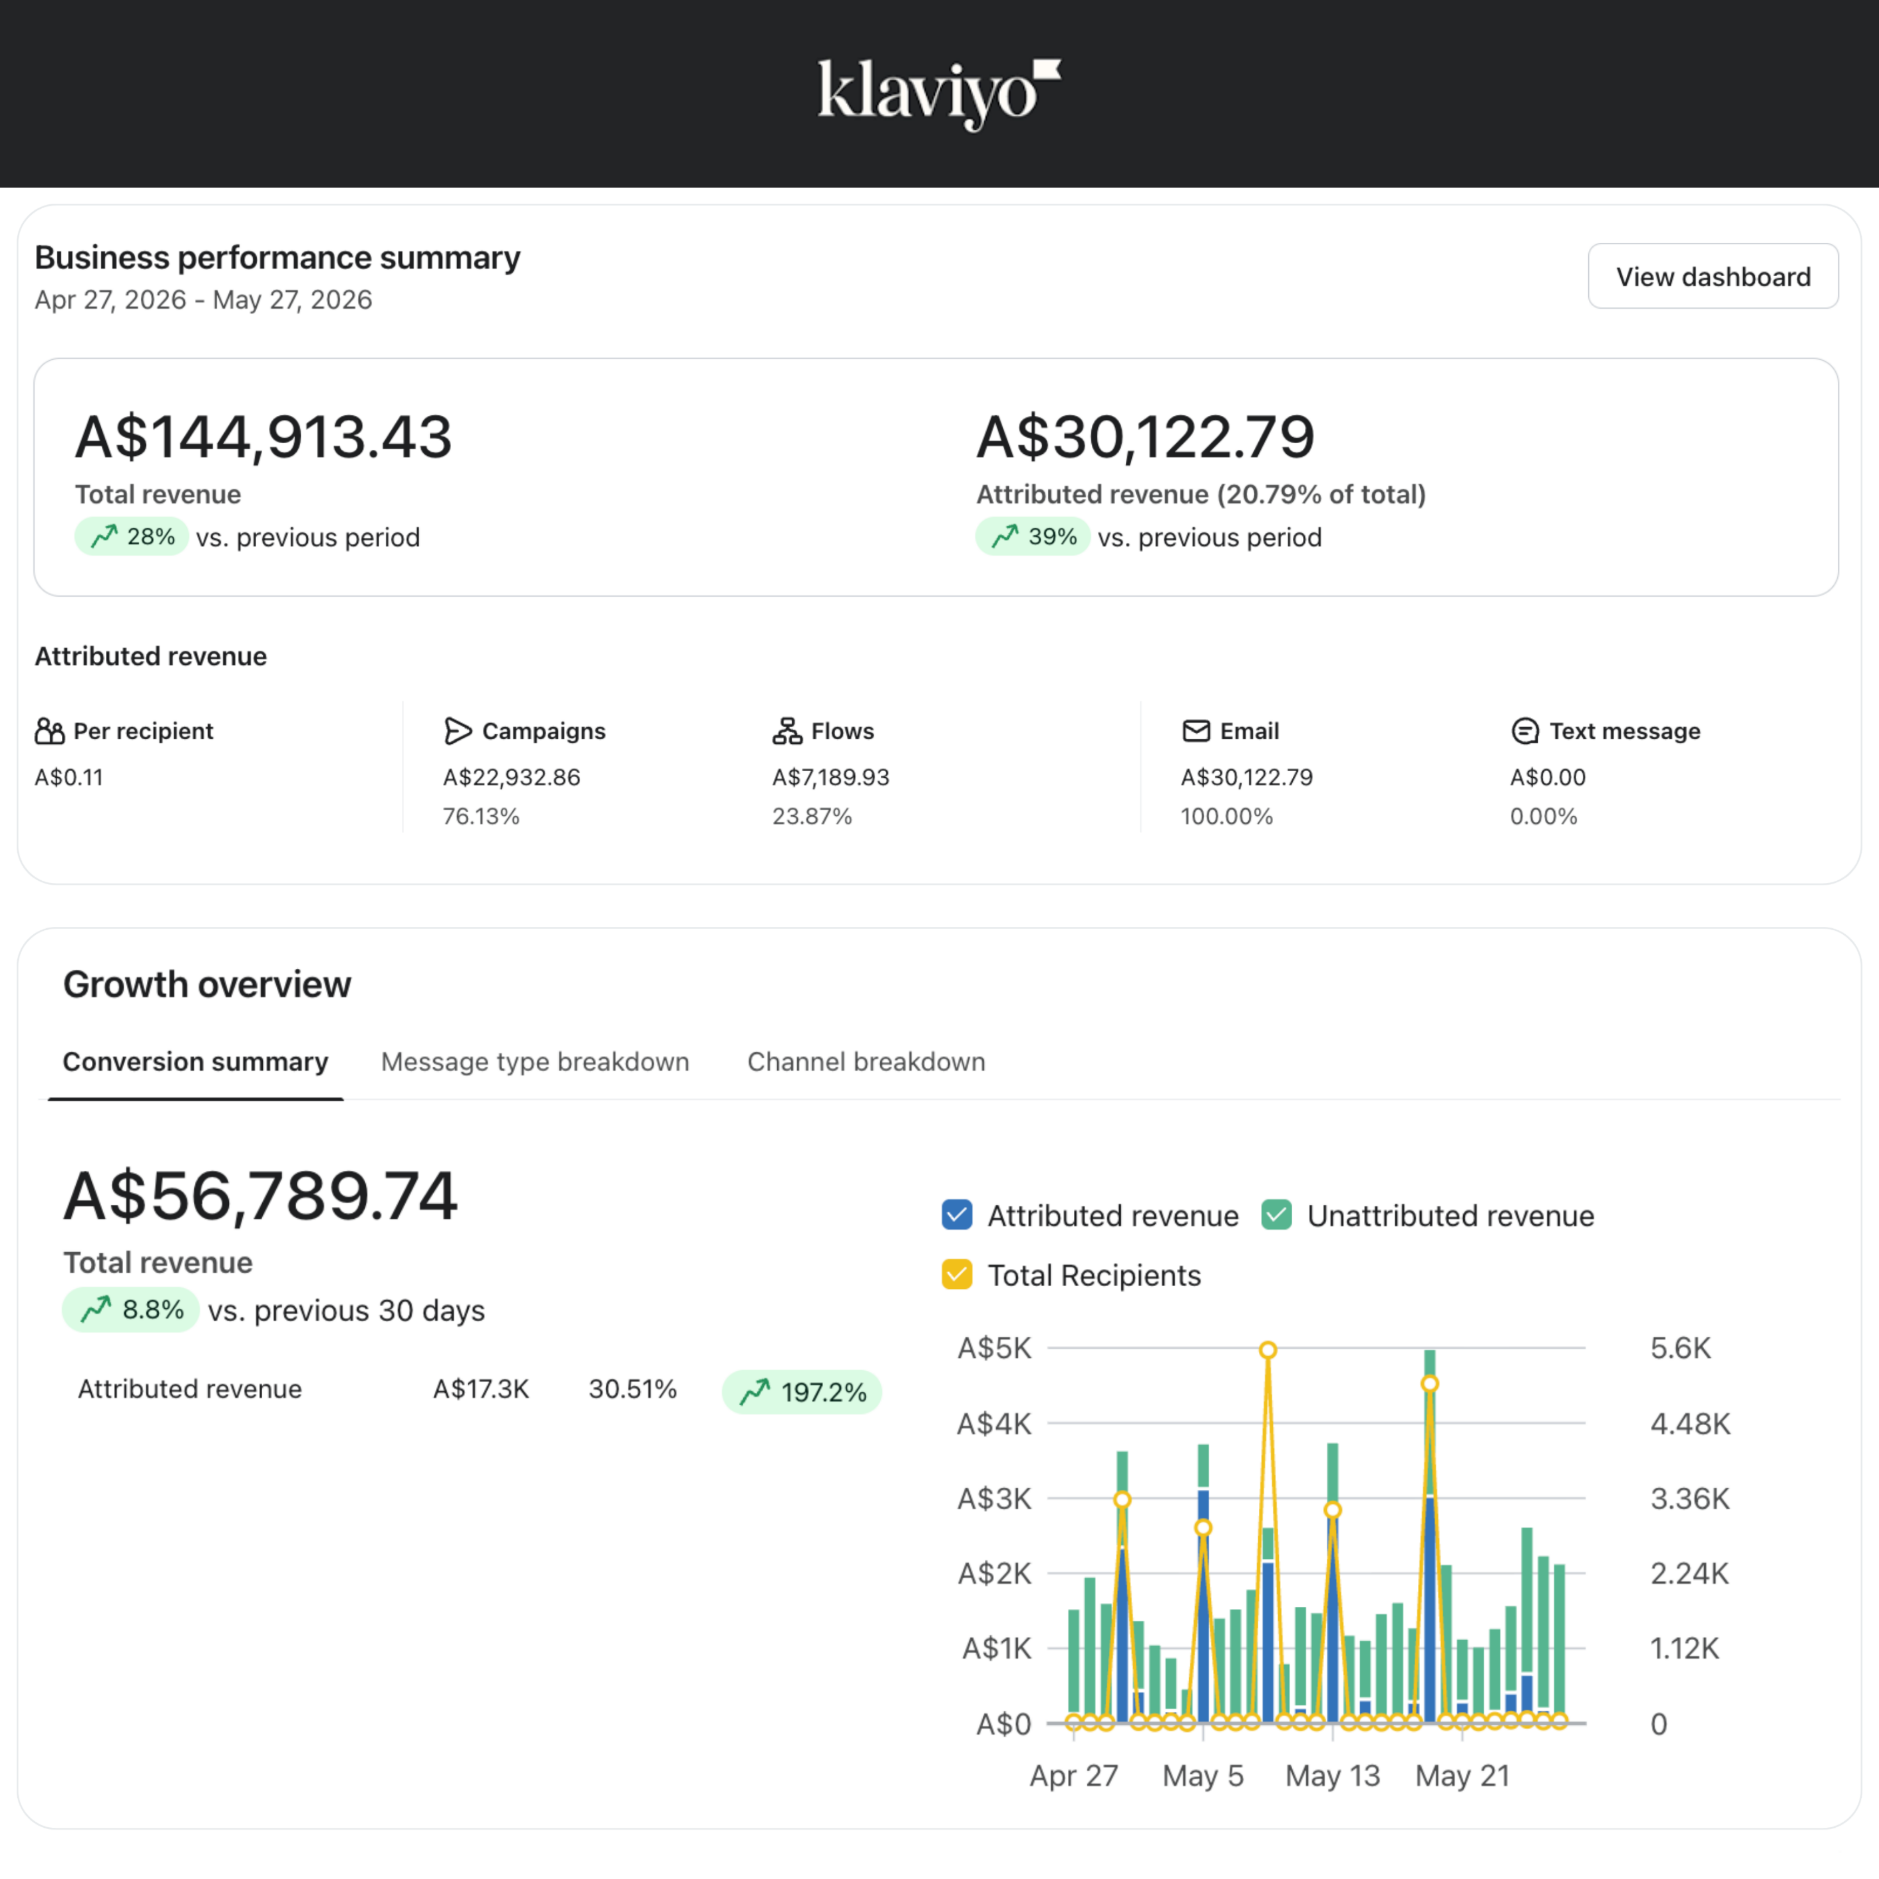Image resolution: width=1879 pixels, height=1879 pixels.
Task: Click the Per recipient value A$0.11
Action: pos(69,778)
